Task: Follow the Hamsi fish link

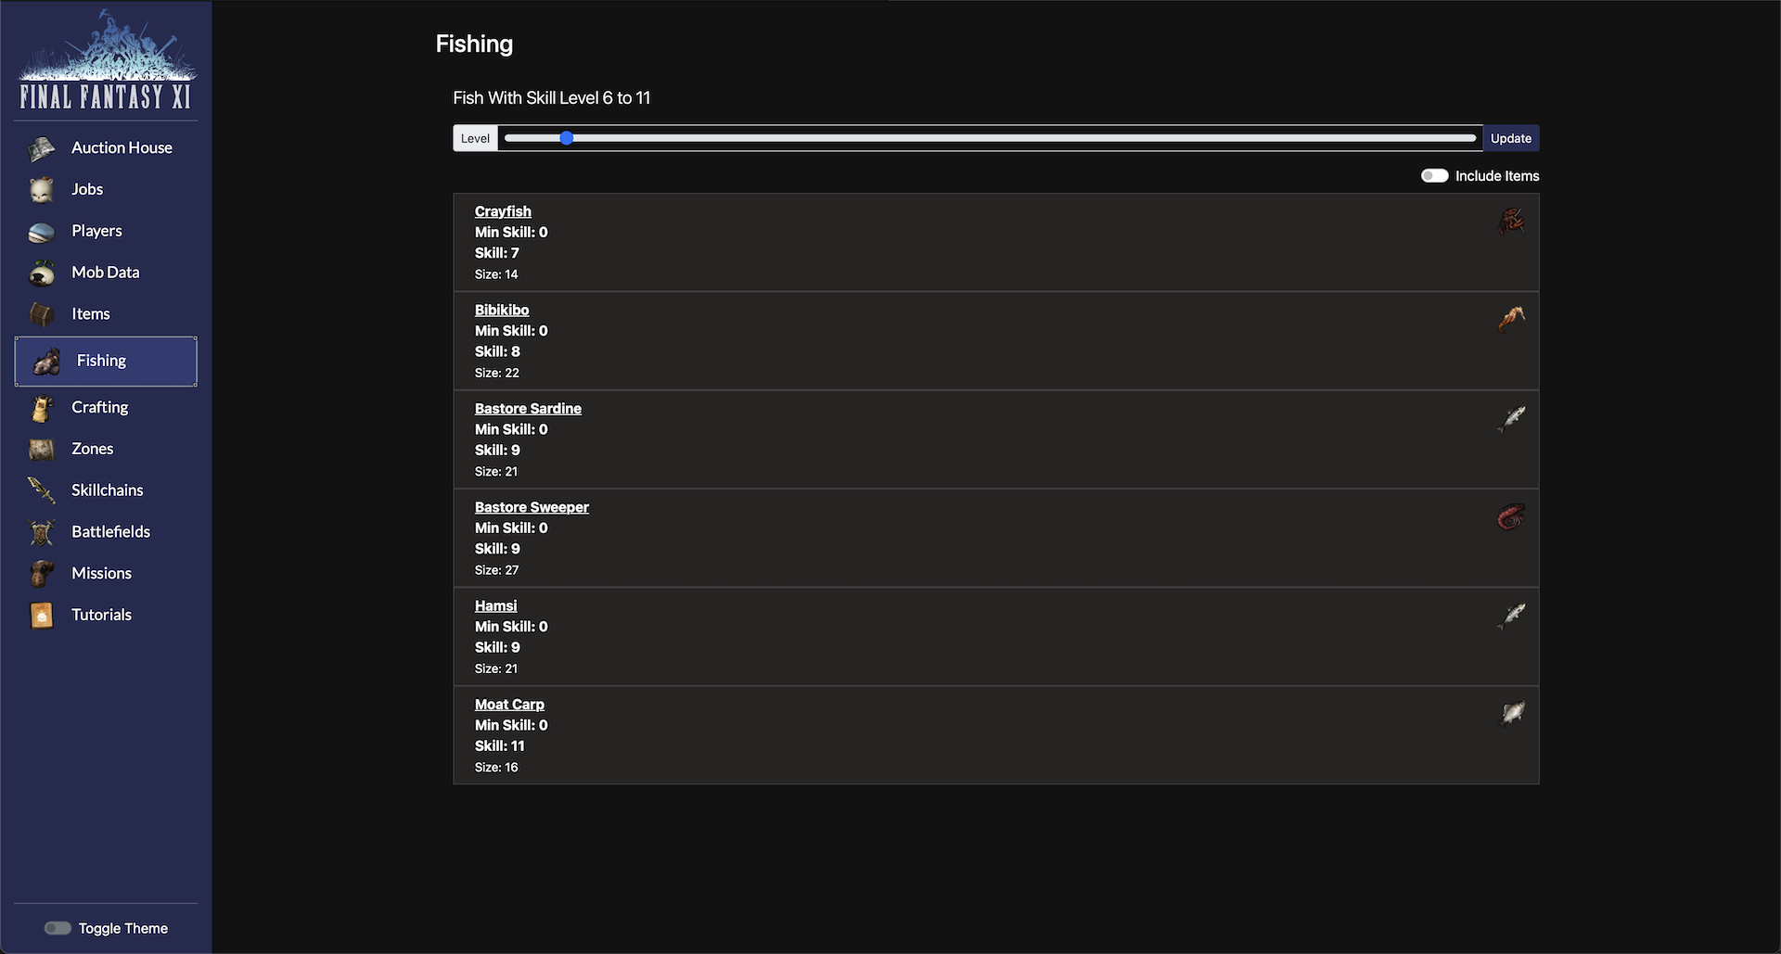Action: (x=495, y=606)
